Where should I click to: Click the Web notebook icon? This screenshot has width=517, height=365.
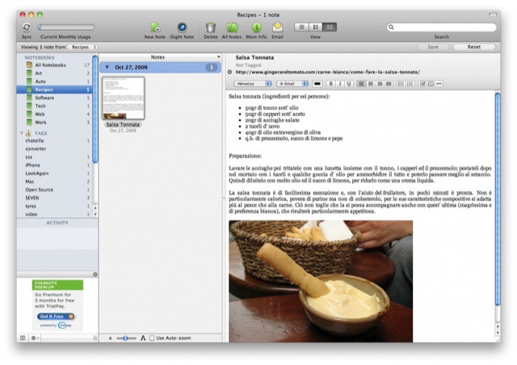(x=29, y=115)
